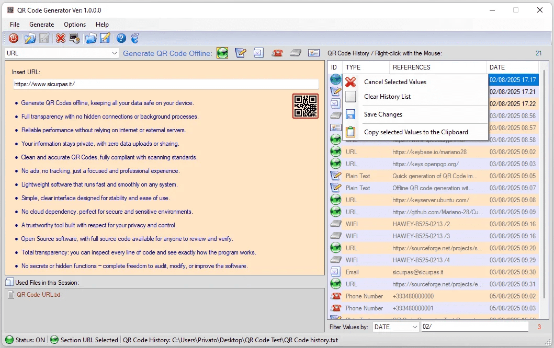Click the monitor with mouse toolbar icon
The width and height of the screenshot is (554, 348).
(x=74, y=38)
